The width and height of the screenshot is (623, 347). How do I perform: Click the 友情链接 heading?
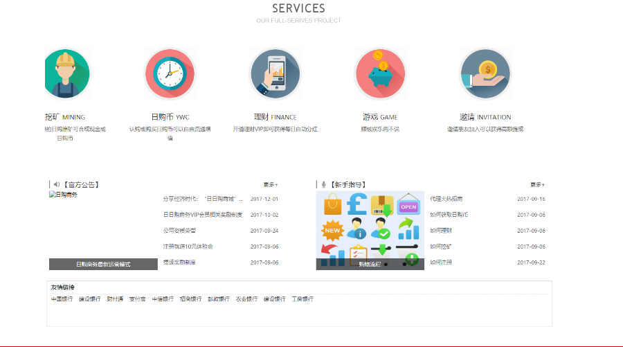tap(63, 287)
